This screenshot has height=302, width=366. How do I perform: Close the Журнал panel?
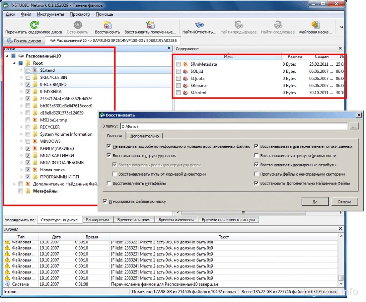click(340, 228)
